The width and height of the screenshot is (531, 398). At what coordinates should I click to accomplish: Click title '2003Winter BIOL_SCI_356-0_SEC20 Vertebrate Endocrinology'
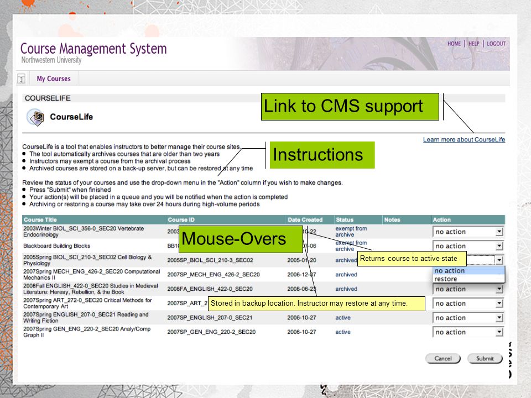coord(84,232)
